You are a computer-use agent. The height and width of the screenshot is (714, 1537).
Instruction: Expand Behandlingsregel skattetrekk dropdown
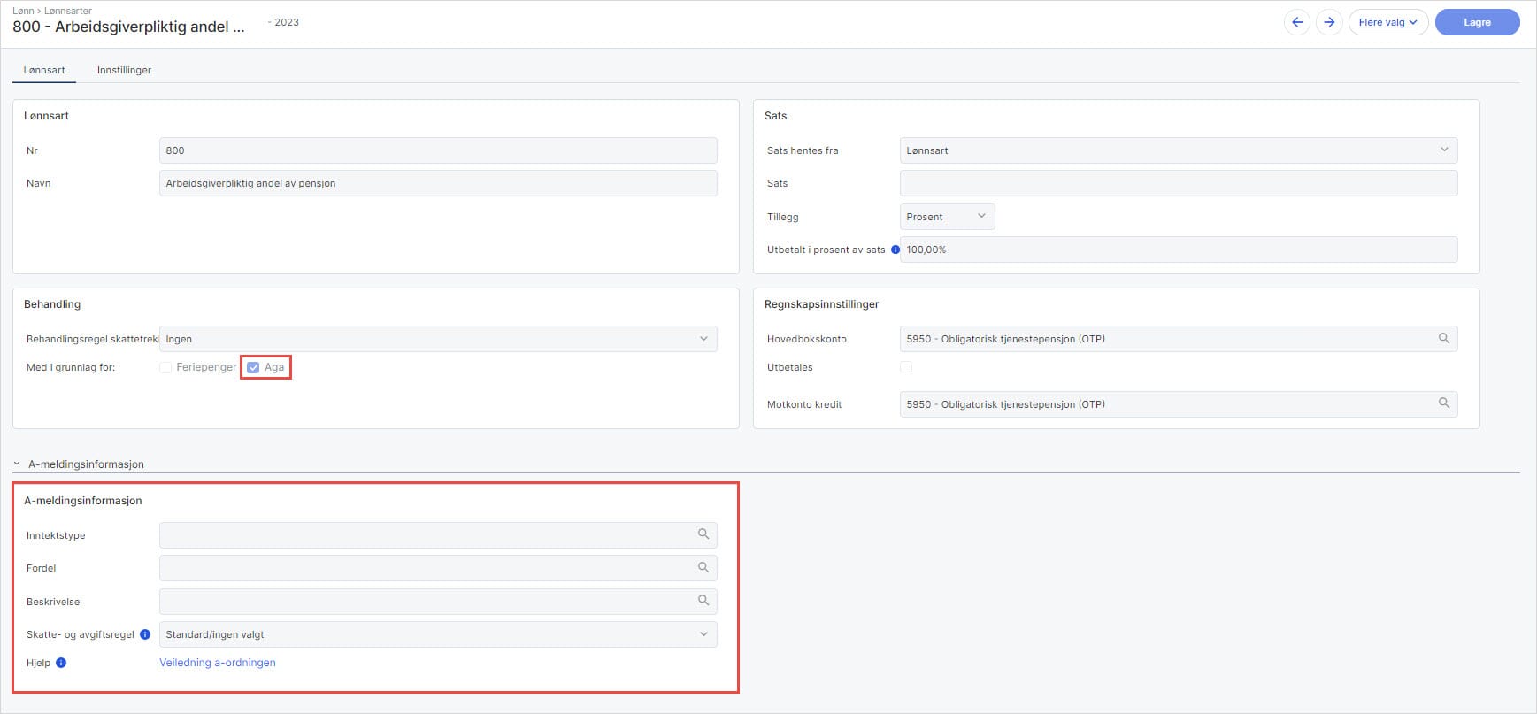(438, 339)
